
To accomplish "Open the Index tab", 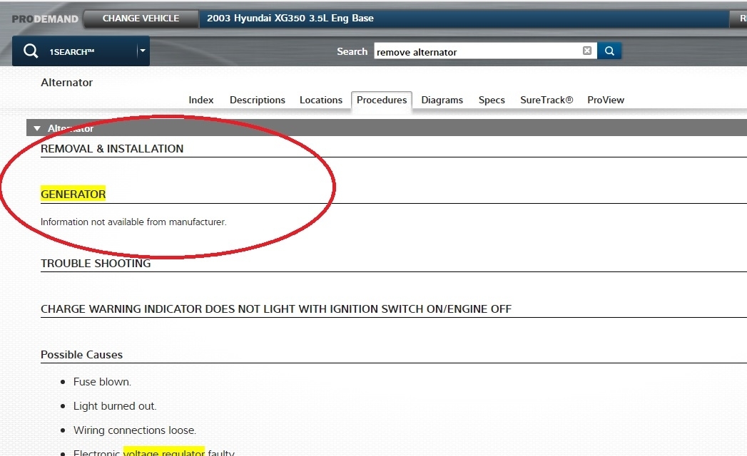I will pos(200,100).
